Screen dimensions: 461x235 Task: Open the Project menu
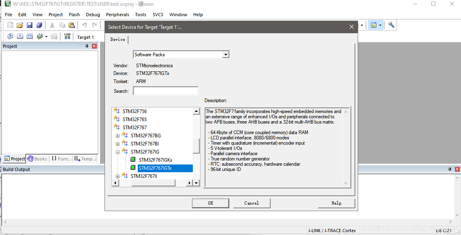click(56, 15)
